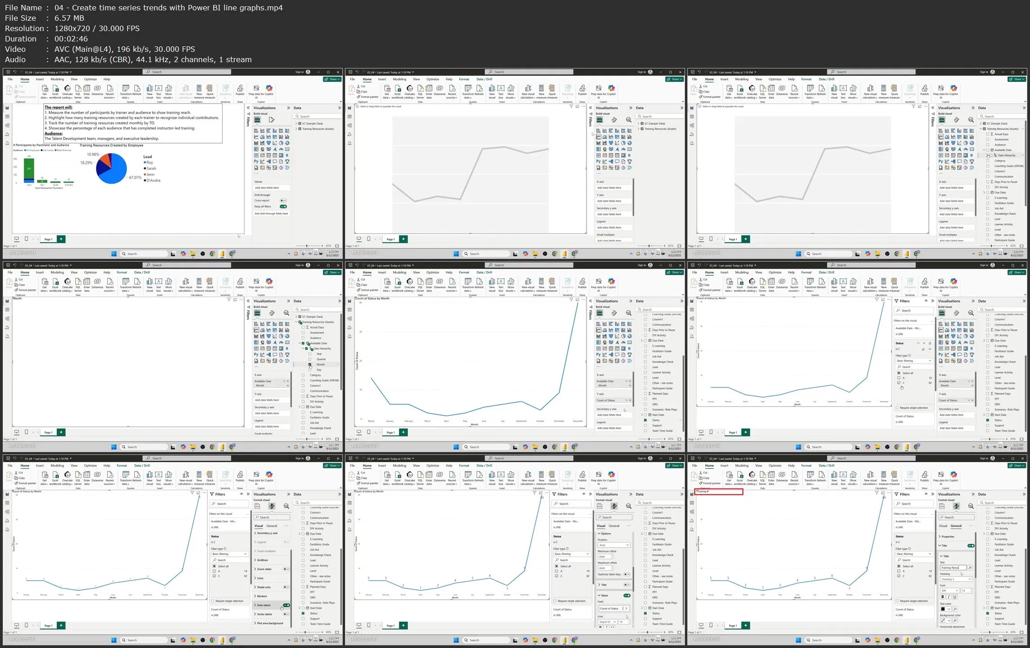This screenshot has height=648, width=1030.
Task: Open the black Text color swatch
Action: [943, 609]
